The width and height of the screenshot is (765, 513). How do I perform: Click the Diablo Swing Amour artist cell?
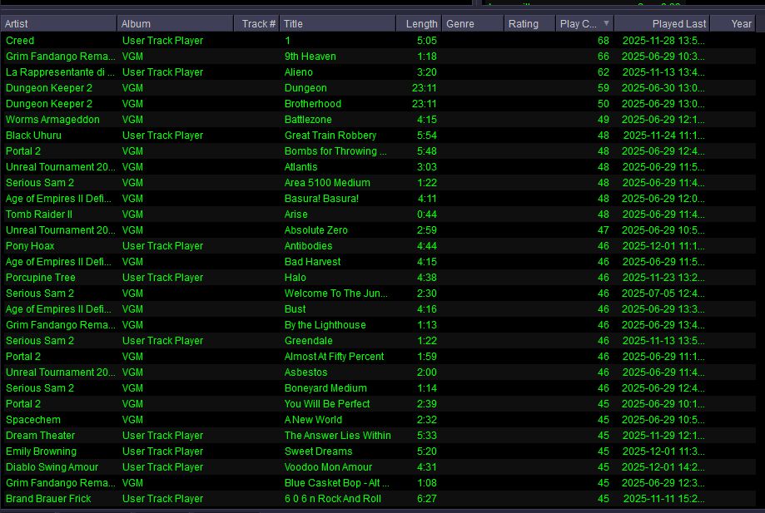point(52,467)
